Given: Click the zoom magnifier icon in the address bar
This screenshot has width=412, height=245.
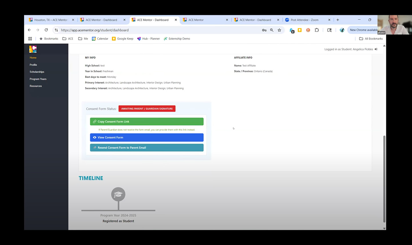Looking at the screenshot, I should click(272, 30).
